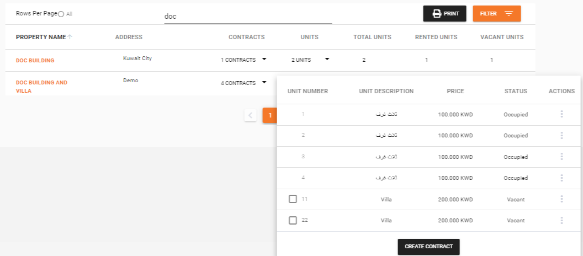Click the search field containing 'doc'
Image resolution: width=583 pixels, height=256 pixels.
coord(248,17)
